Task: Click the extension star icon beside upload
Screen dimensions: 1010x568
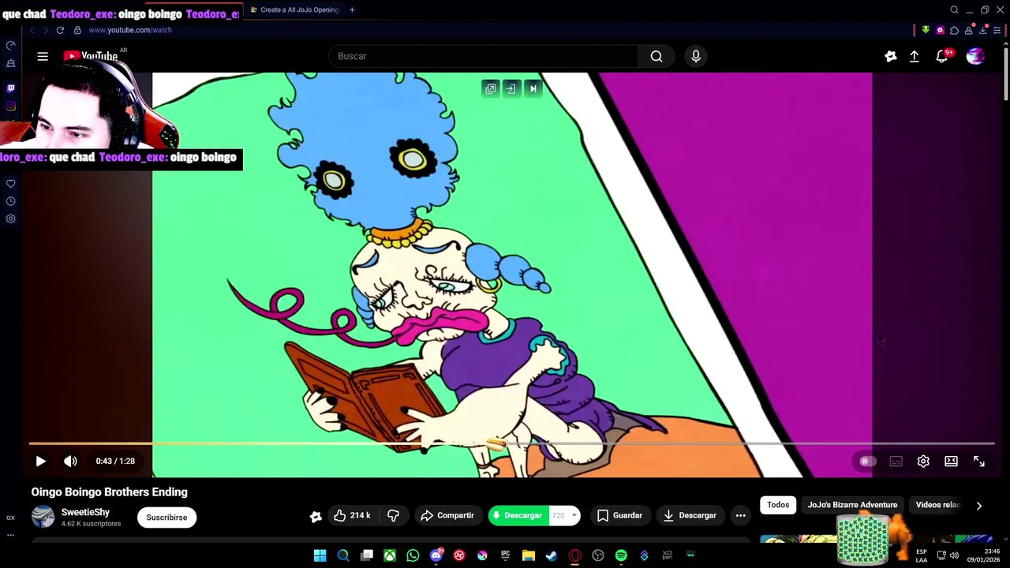Action: pyautogui.click(x=891, y=56)
